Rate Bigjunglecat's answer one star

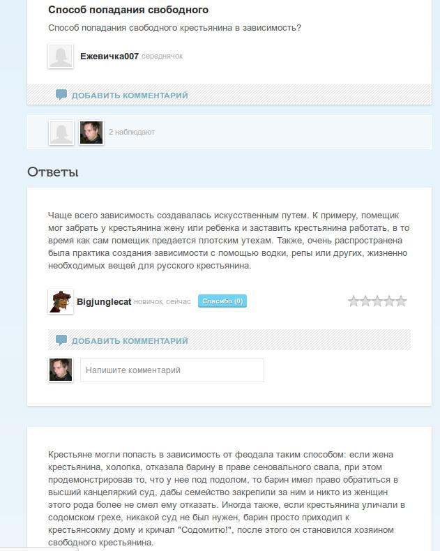(x=354, y=301)
